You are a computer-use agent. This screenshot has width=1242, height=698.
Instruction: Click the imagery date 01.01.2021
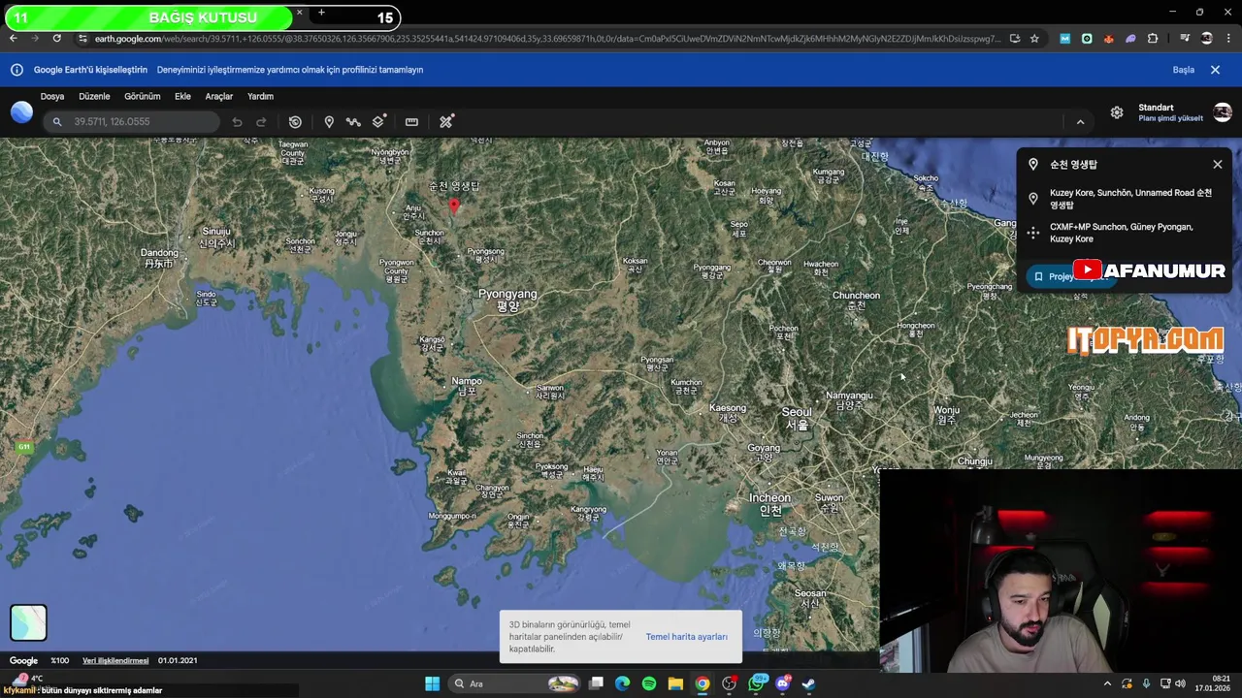coord(178,660)
